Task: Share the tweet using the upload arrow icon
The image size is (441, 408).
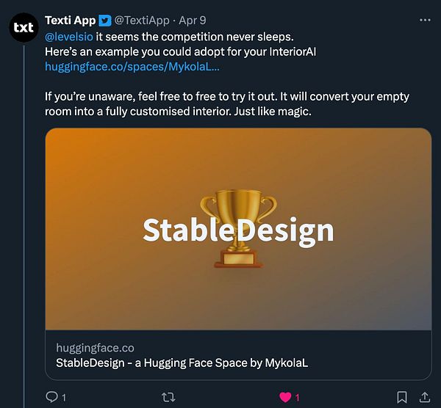Action: pos(425,397)
